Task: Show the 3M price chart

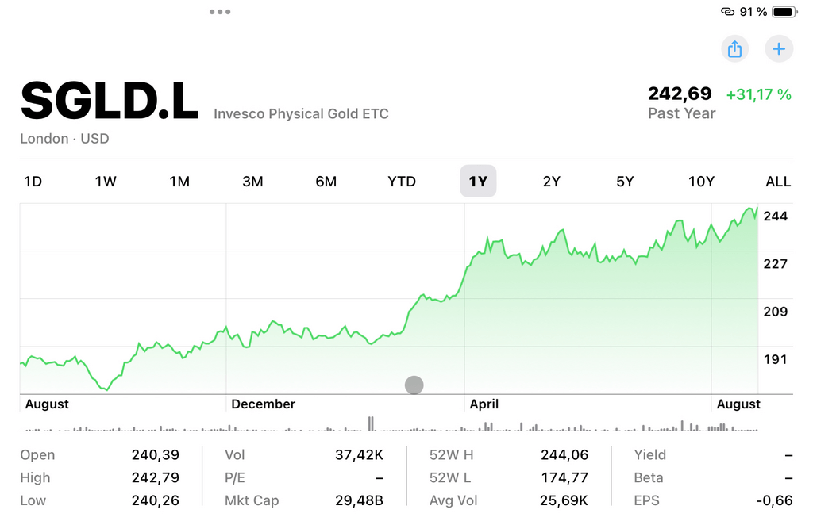Action: [252, 182]
